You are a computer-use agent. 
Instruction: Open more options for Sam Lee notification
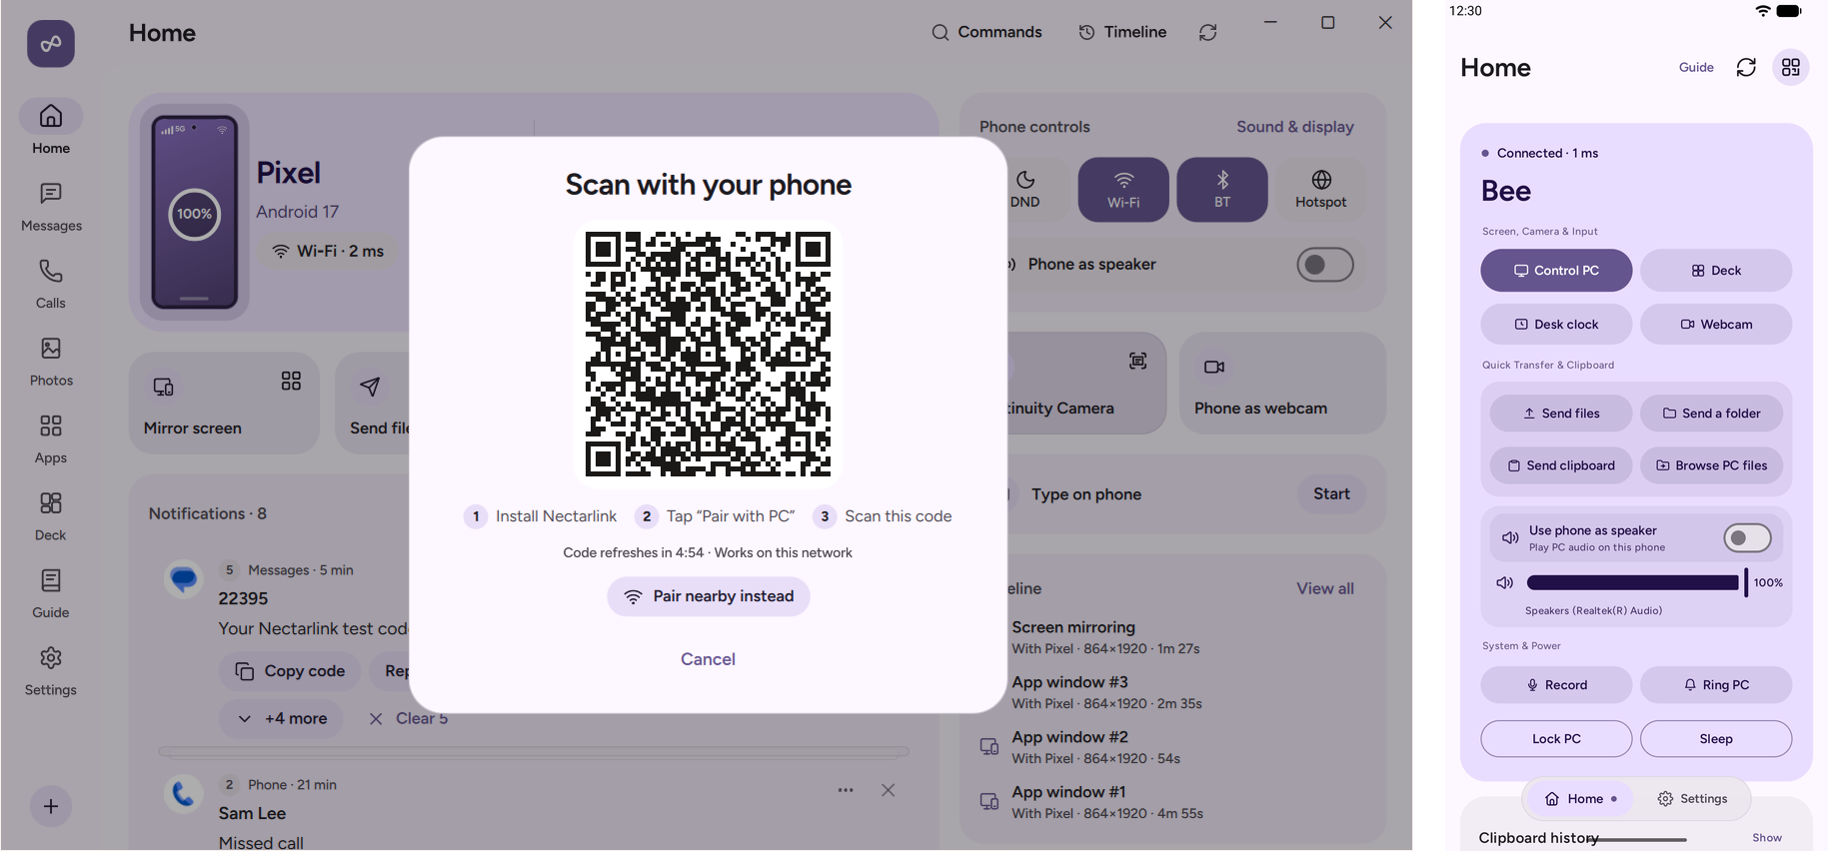click(846, 790)
